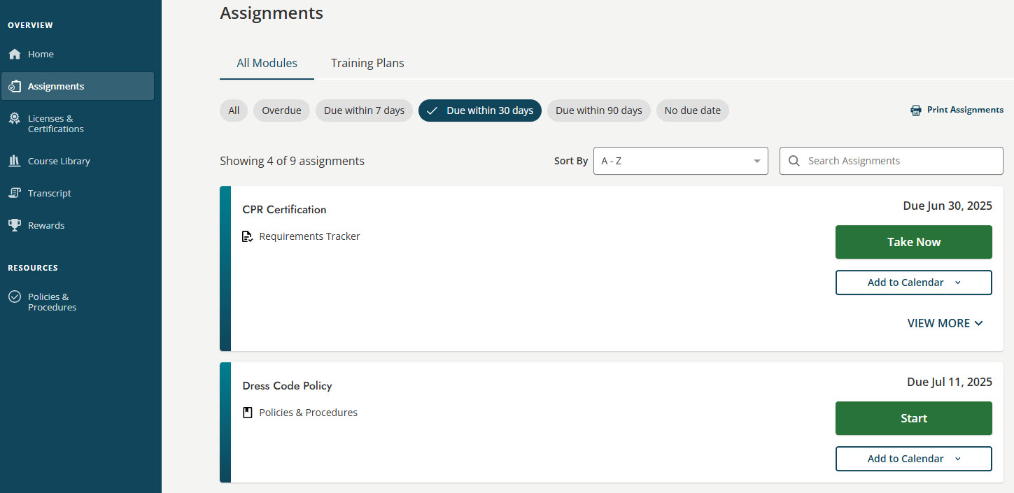Select the All Modules tab
The image size is (1014, 493).
[267, 62]
